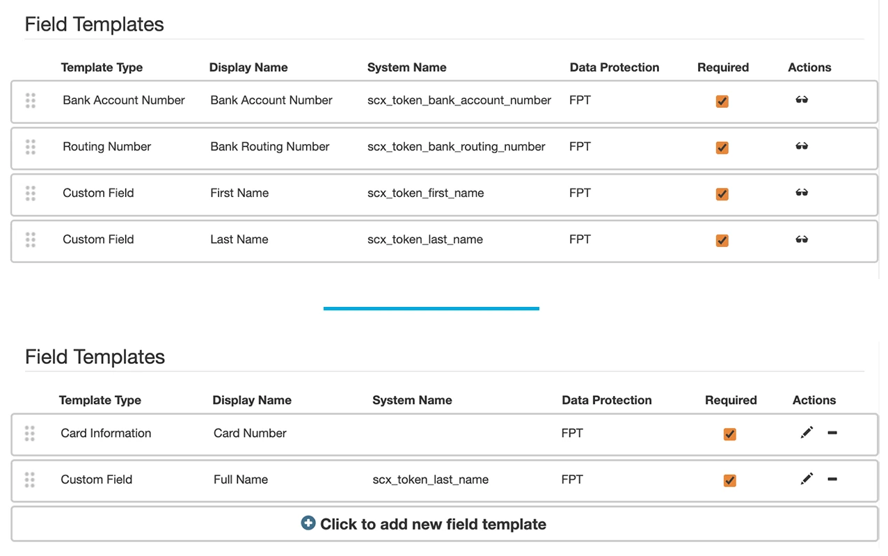Viewport: 888px width, 556px height.
Task: Toggle Required checkbox for Bank Account Number
Action: pos(722,102)
